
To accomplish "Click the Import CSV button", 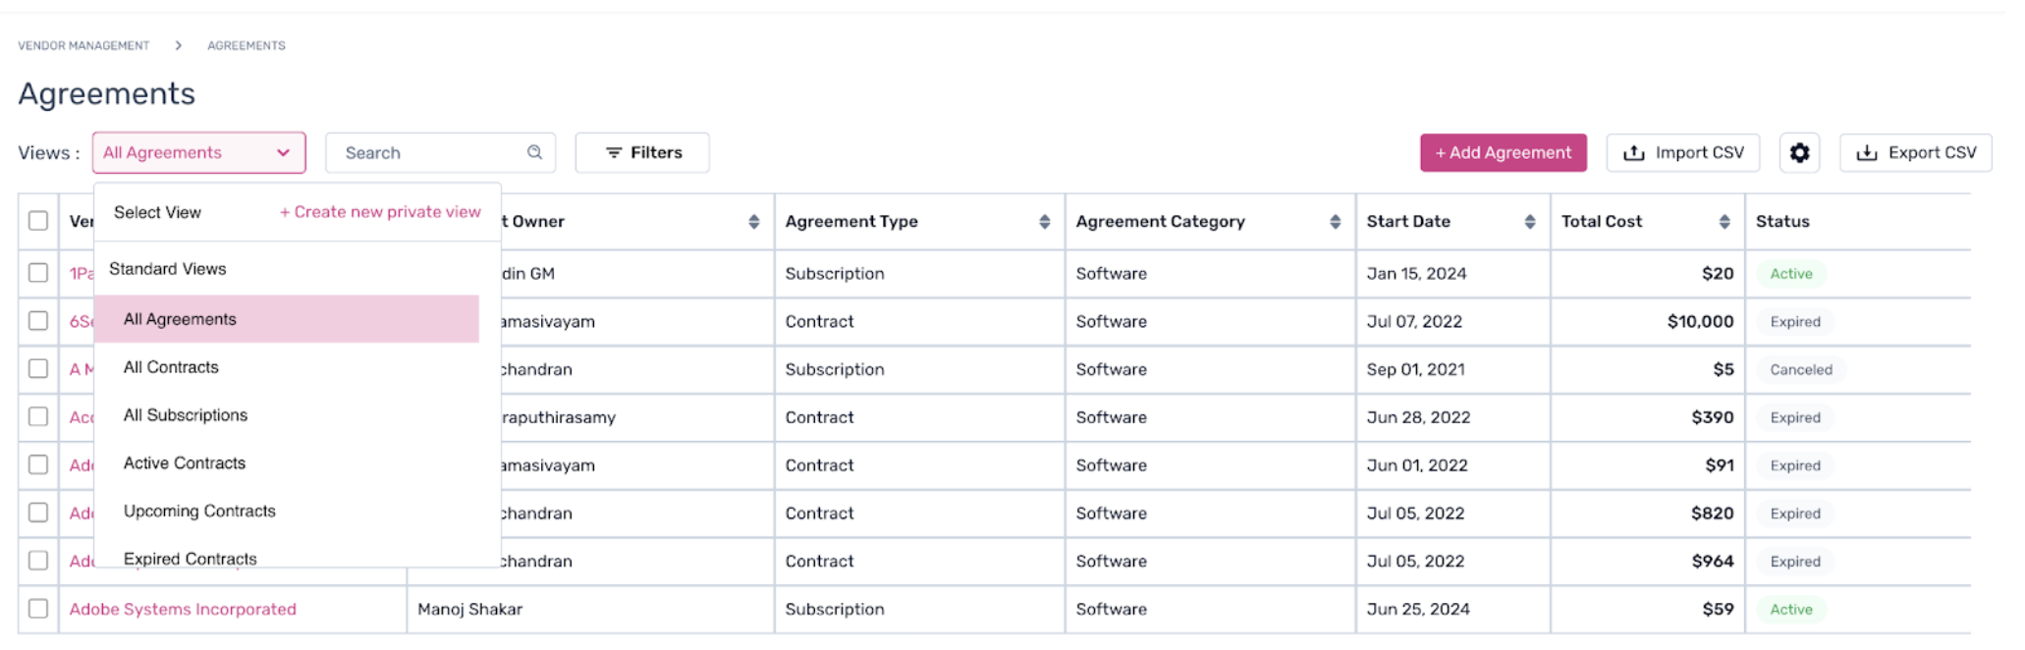I will [x=1682, y=153].
